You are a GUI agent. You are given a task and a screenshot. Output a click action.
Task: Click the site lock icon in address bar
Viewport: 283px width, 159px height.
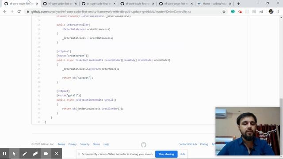(27, 11)
